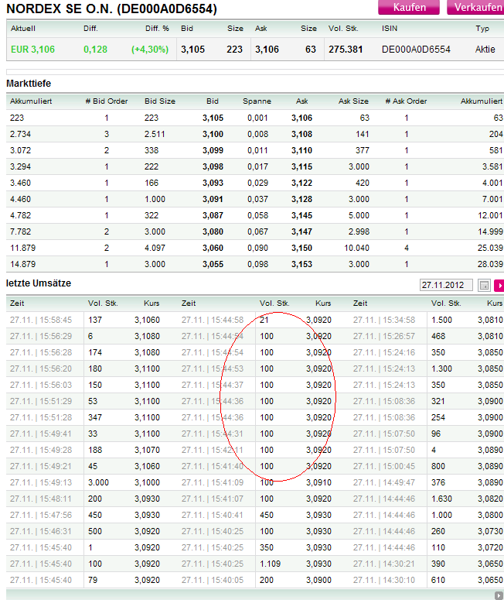Click volume 1.630 at 14:44:46
Viewport: 504px width, 600px height.
click(x=441, y=499)
